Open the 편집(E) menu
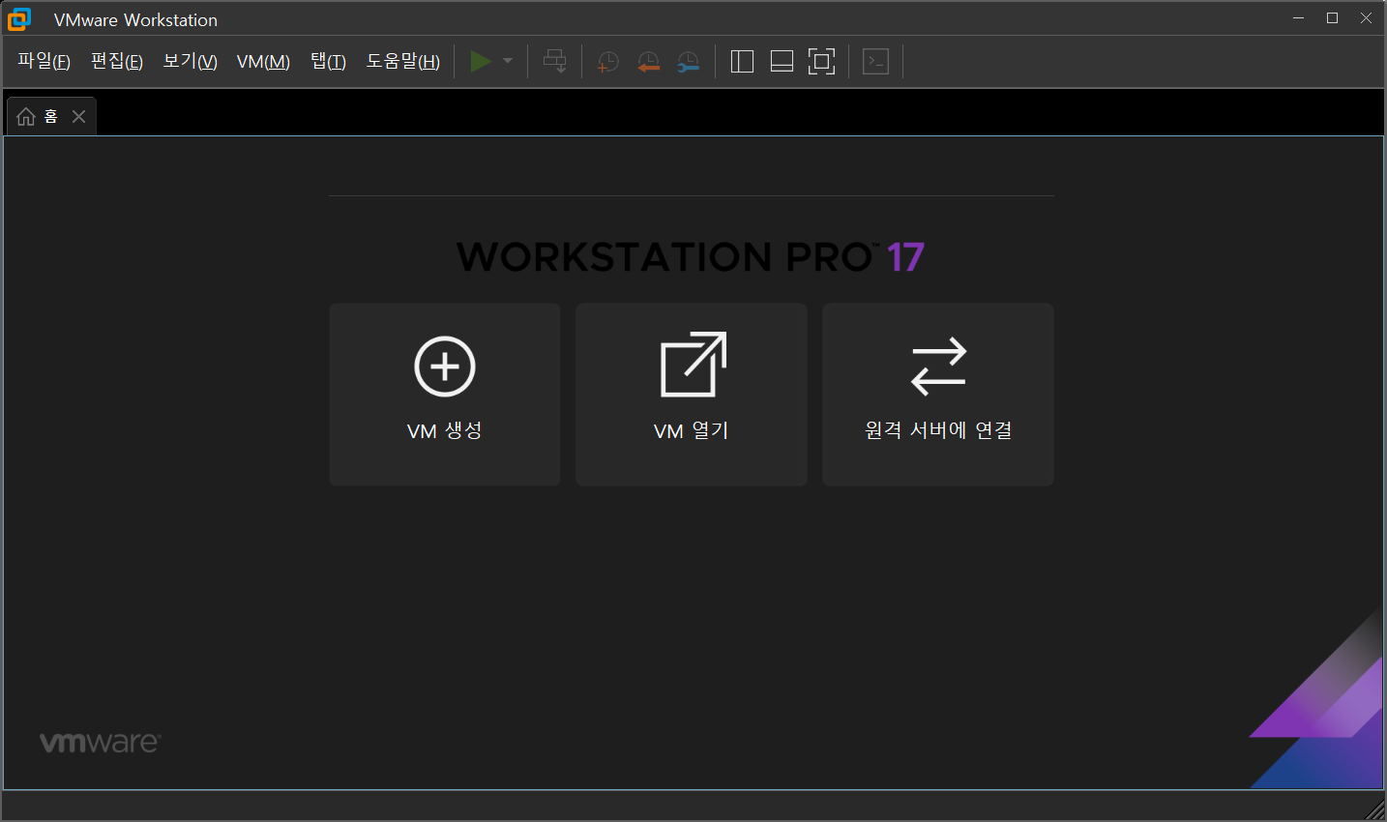Image resolution: width=1387 pixels, height=822 pixels. point(117,62)
